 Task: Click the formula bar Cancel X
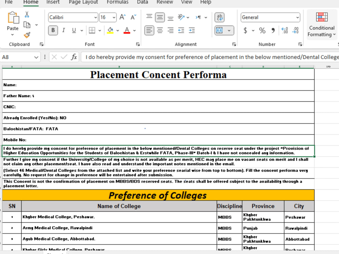pos(54,57)
